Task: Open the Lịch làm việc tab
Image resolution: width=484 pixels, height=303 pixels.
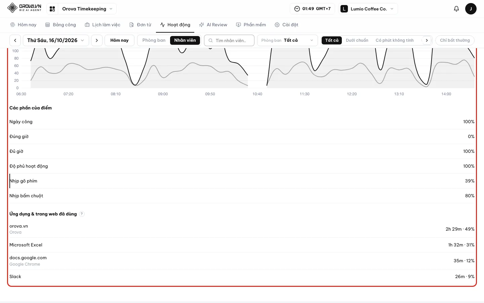Action: [x=103, y=25]
